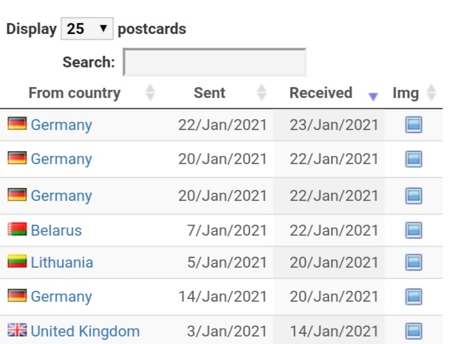Open image icon for Germany 23/Jan/2021 postcard

click(x=413, y=125)
